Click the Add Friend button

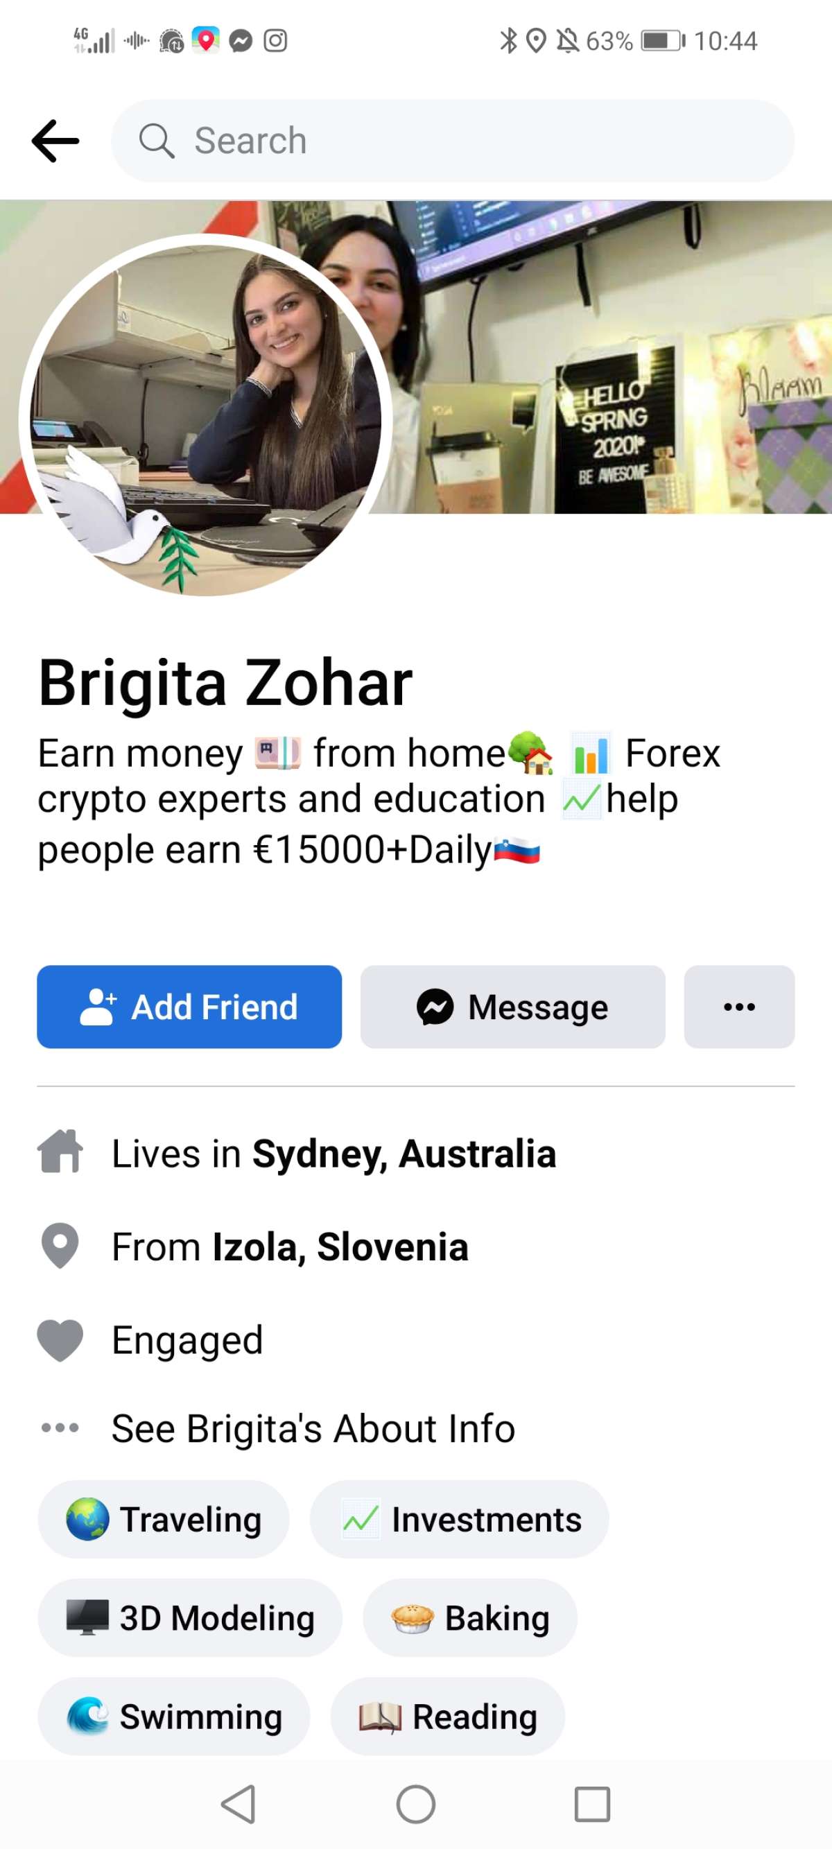[189, 1007]
